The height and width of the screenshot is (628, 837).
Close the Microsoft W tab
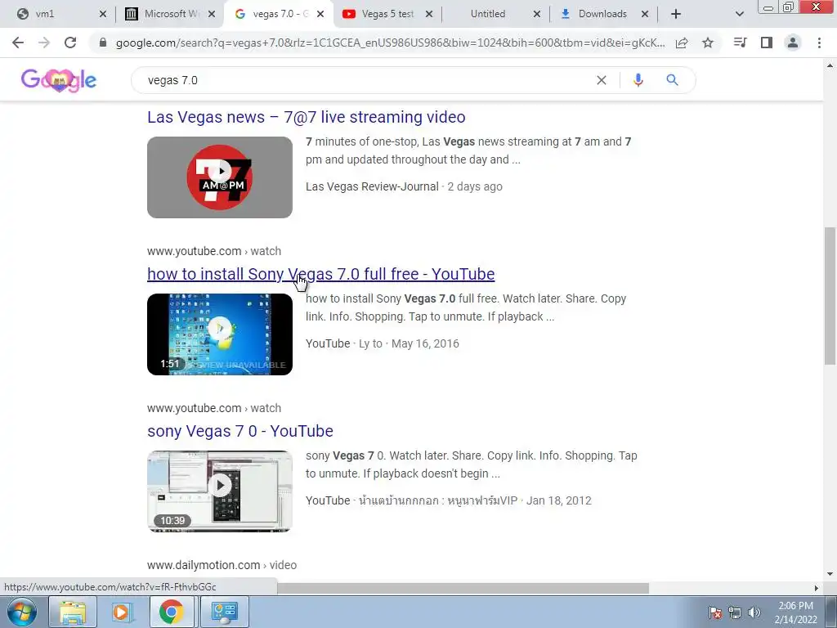click(x=212, y=14)
